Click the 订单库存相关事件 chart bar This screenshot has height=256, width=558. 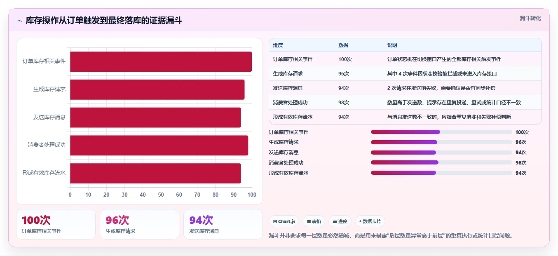point(161,62)
